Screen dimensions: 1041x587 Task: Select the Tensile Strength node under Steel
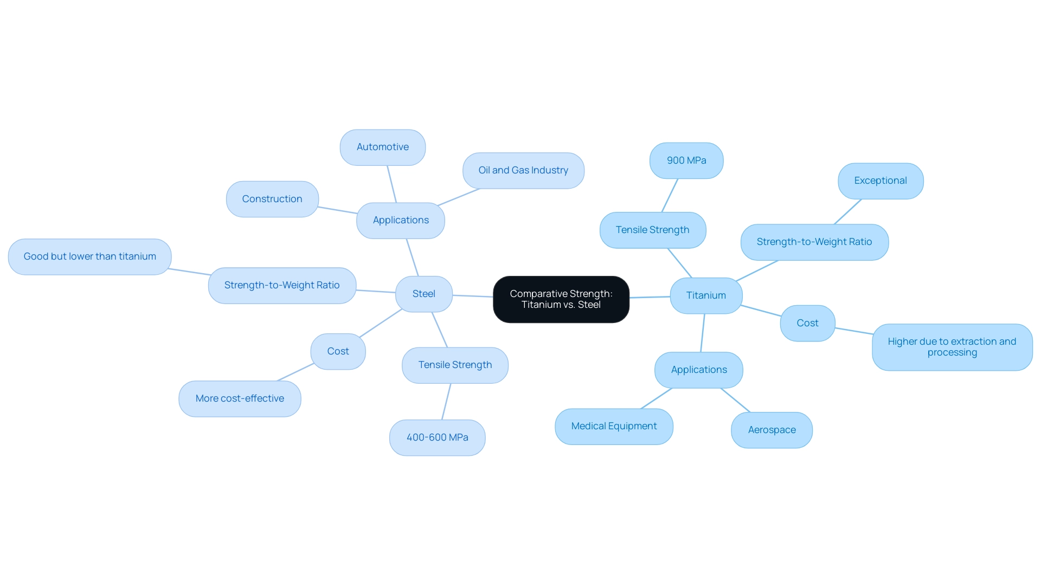coord(455,365)
